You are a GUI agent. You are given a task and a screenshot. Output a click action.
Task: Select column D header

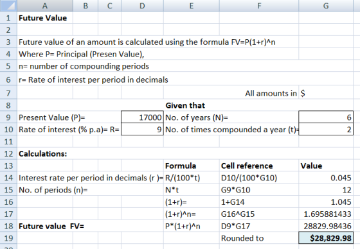(142, 6)
